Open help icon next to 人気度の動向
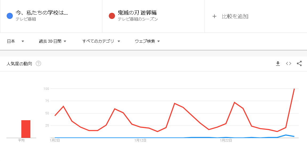The height and width of the screenshot is (161, 307). [38, 64]
